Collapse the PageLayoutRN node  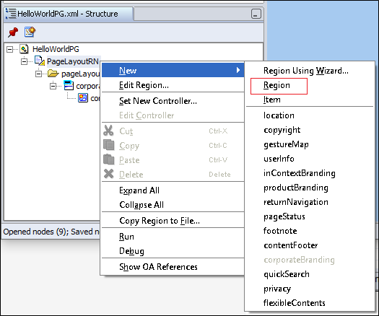click(x=24, y=61)
